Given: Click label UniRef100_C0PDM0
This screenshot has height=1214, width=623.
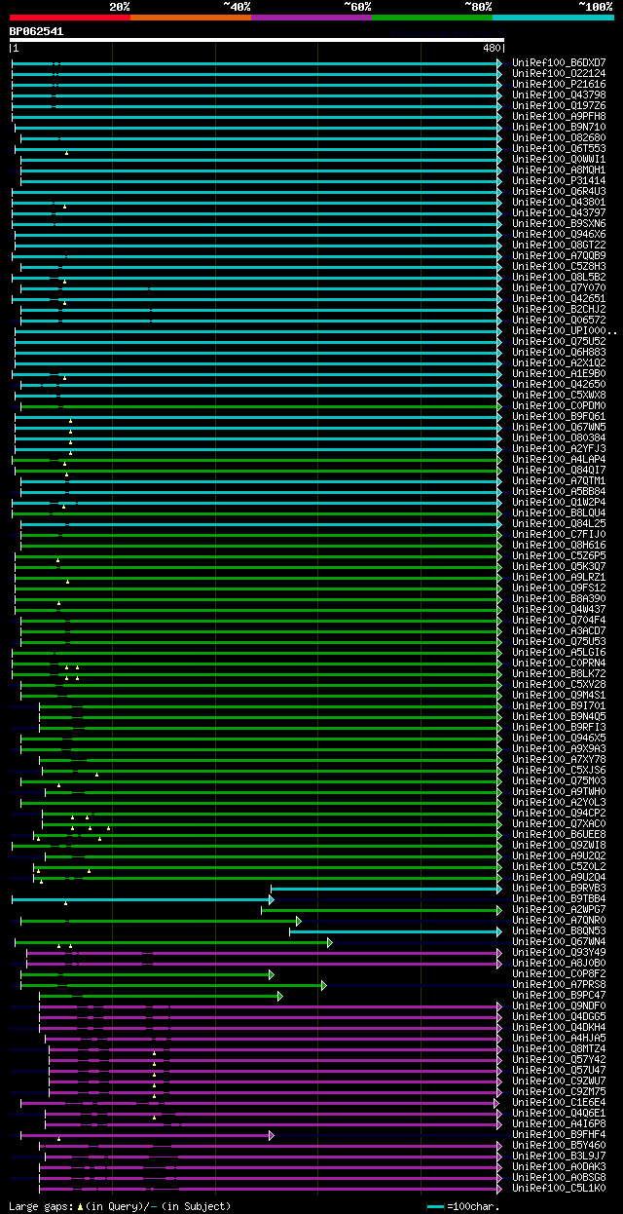Looking at the screenshot, I should [561, 405].
